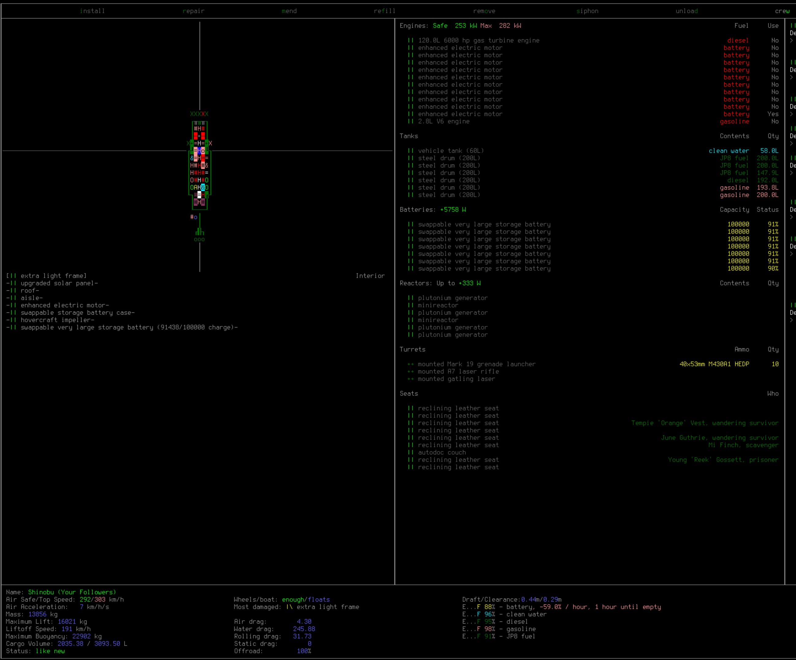Image resolution: width=796 pixels, height=660 pixels.
Task: Open the siphon menu option
Action: 587,11
